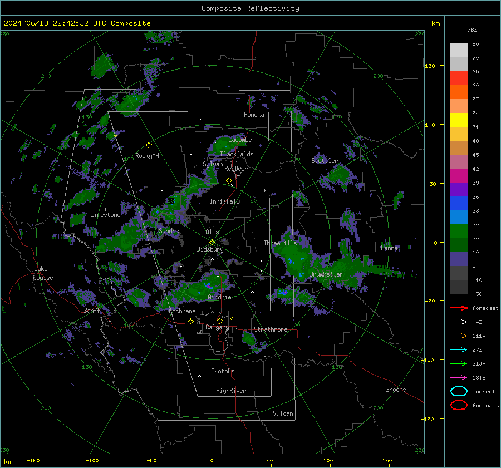Select yellow diamond marker above Calgary label
Screen dimensions: 501x468
220,321
